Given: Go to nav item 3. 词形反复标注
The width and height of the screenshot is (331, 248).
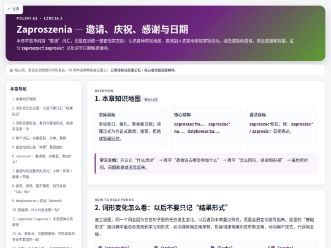Looking at the screenshot, I should tap(42, 126).
